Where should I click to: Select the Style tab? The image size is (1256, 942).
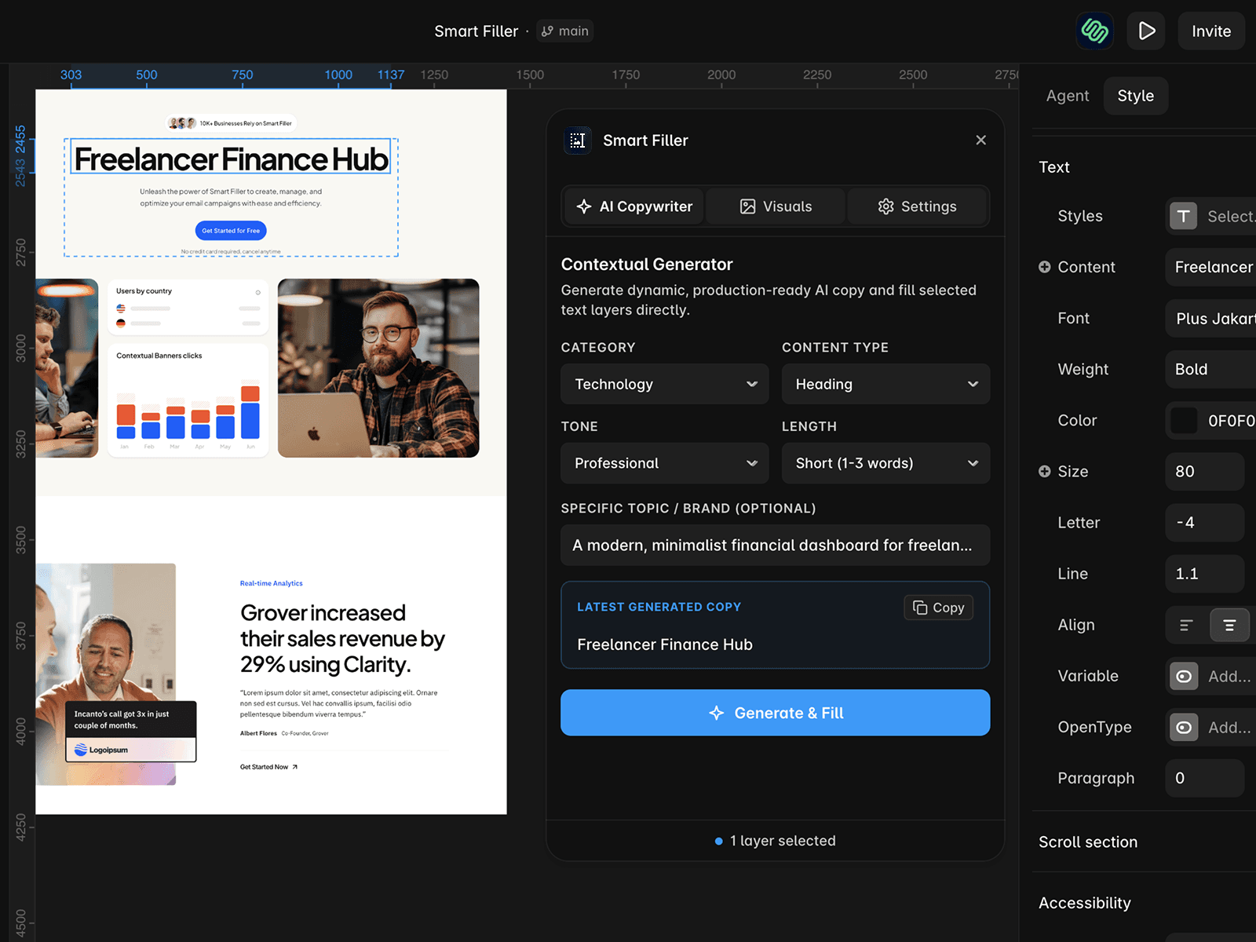1136,96
